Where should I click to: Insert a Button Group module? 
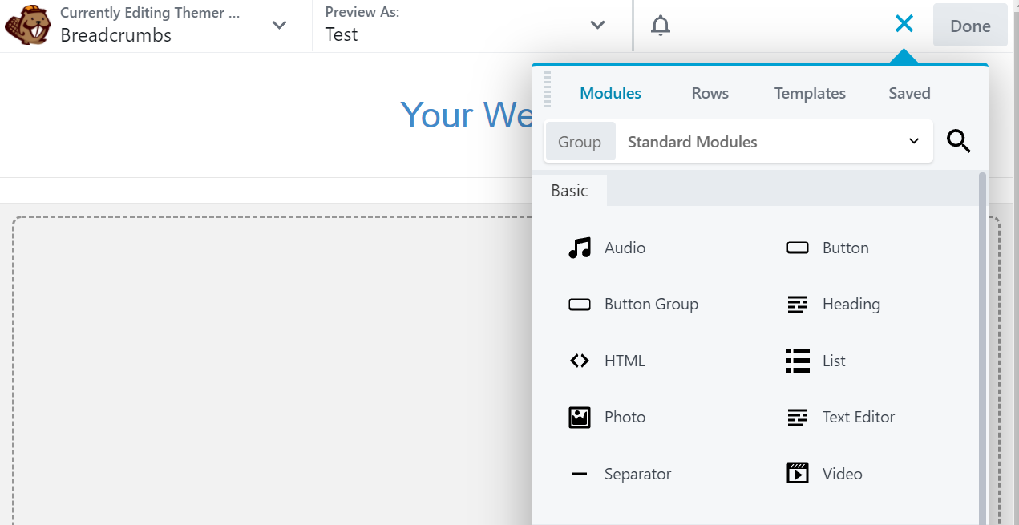point(651,304)
